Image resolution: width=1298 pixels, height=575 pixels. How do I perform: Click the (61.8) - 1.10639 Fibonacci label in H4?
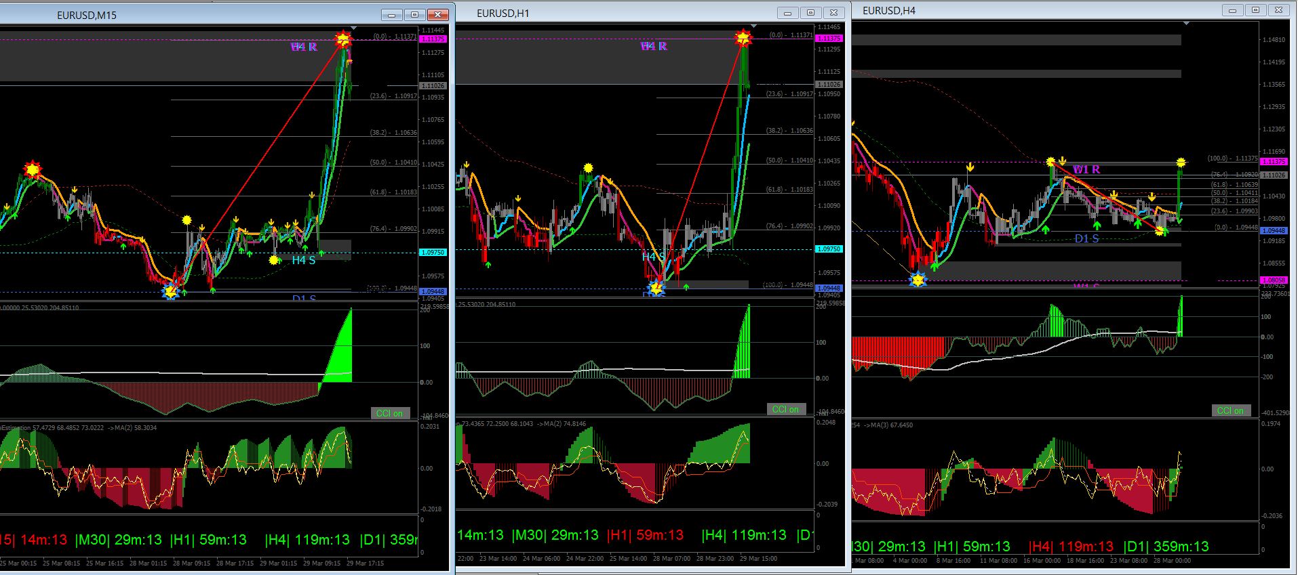(x=1234, y=184)
